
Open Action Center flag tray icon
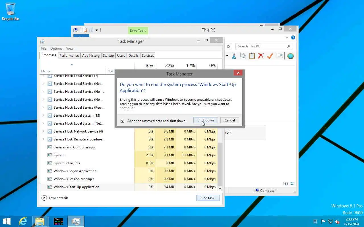[323, 222]
